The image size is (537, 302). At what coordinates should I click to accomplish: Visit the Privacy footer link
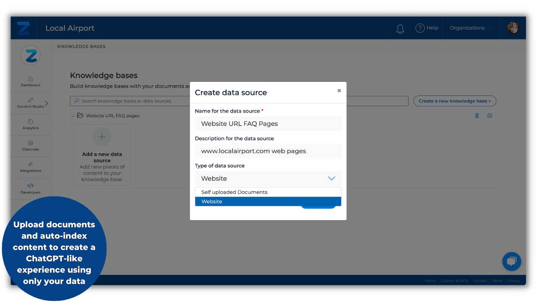tap(514, 280)
